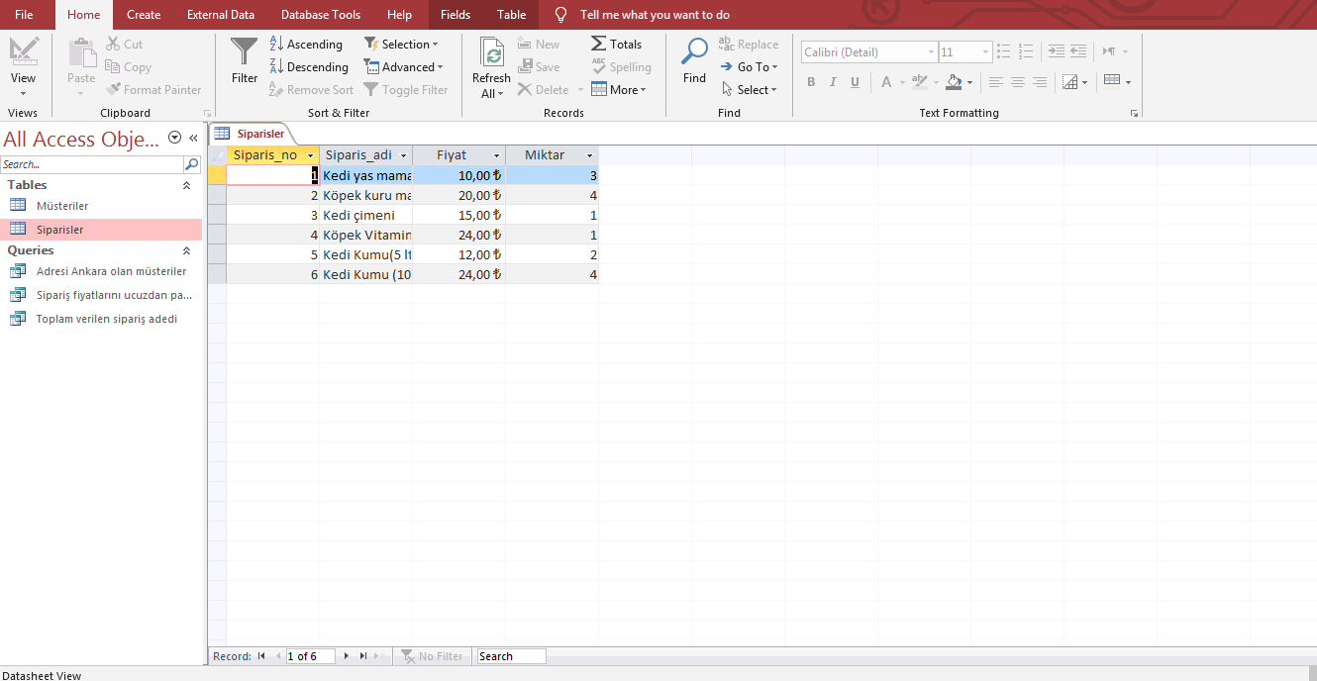Click the record navigation Search box
The image size is (1317, 681).
tap(510, 656)
